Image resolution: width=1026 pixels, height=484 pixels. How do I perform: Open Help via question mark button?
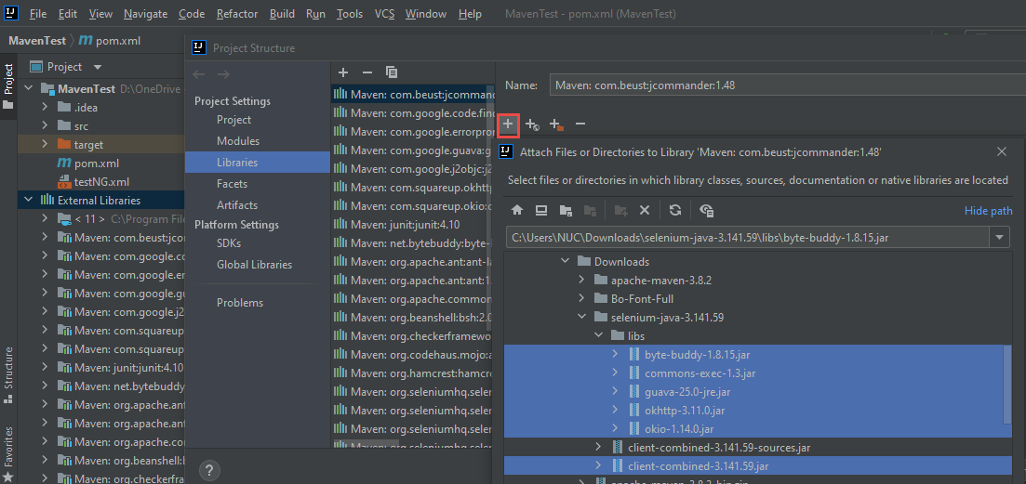[209, 470]
